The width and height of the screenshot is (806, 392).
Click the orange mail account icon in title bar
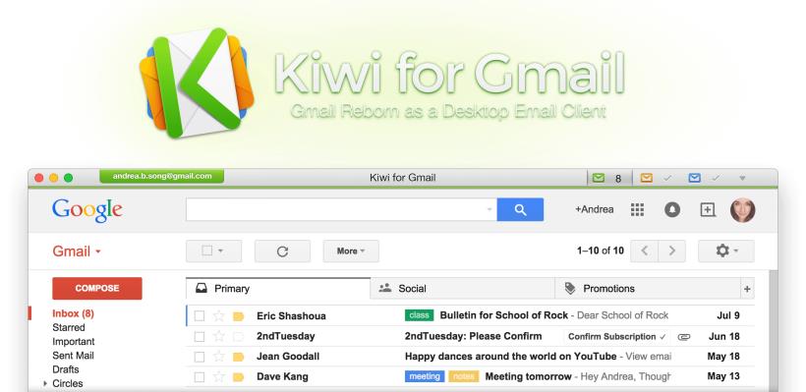point(646,178)
